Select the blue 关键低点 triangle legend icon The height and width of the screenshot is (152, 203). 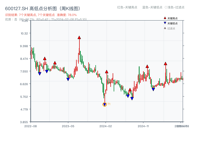coord(165,23)
